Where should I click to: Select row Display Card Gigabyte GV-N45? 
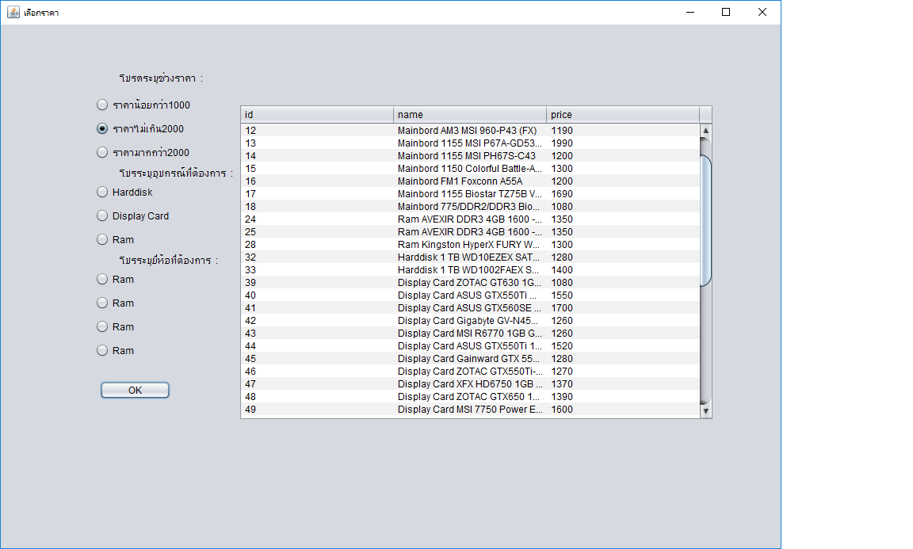click(x=470, y=321)
